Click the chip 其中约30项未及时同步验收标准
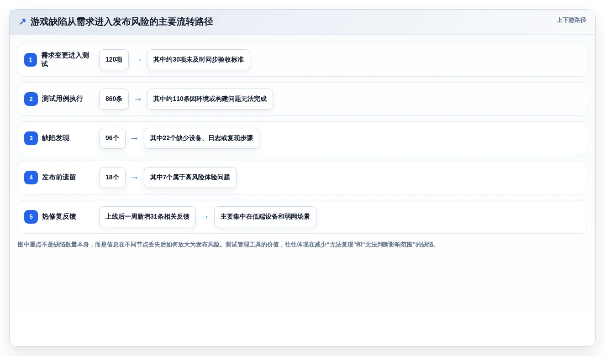Screen dimensions: 605x356 (199, 60)
